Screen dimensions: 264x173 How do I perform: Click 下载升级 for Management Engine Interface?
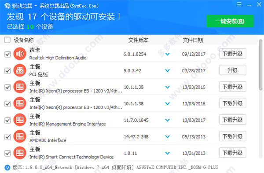(233, 120)
